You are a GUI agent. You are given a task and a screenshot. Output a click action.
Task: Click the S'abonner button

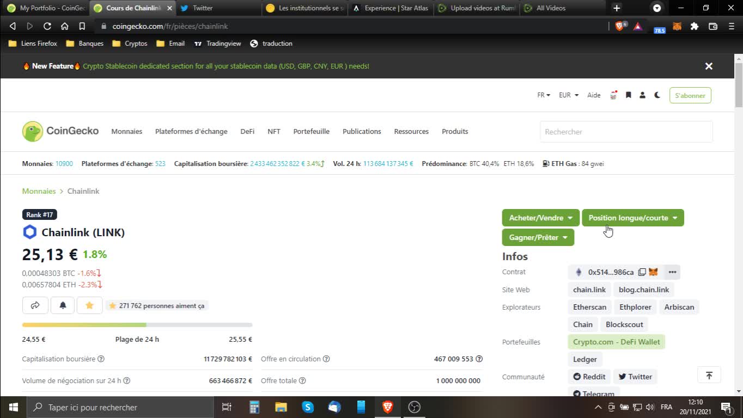tap(690, 95)
